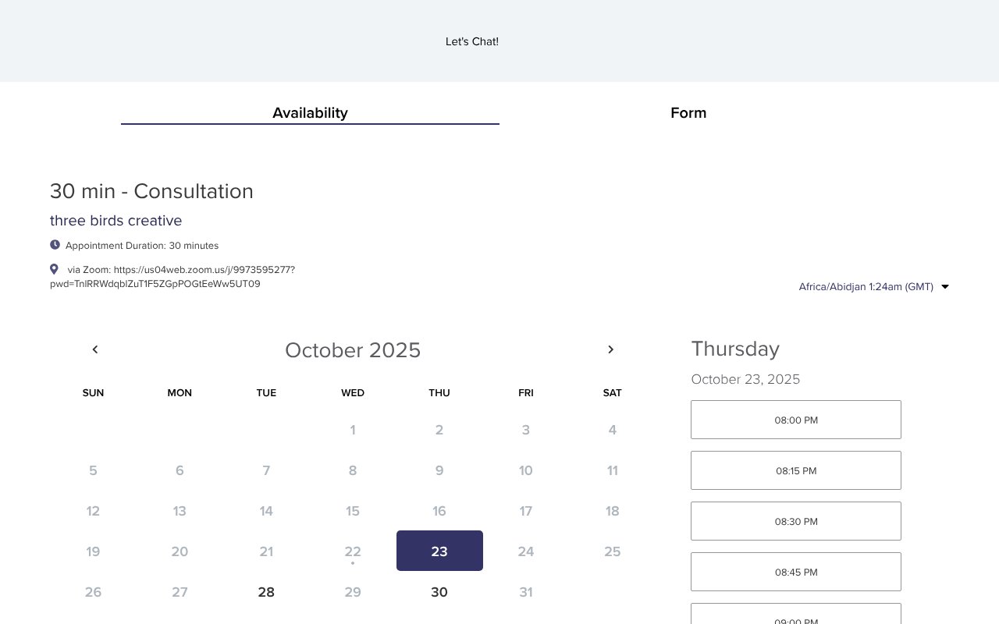Image resolution: width=999 pixels, height=624 pixels.
Task: Choose the 08:30 PM time slot
Action: [x=795, y=521]
